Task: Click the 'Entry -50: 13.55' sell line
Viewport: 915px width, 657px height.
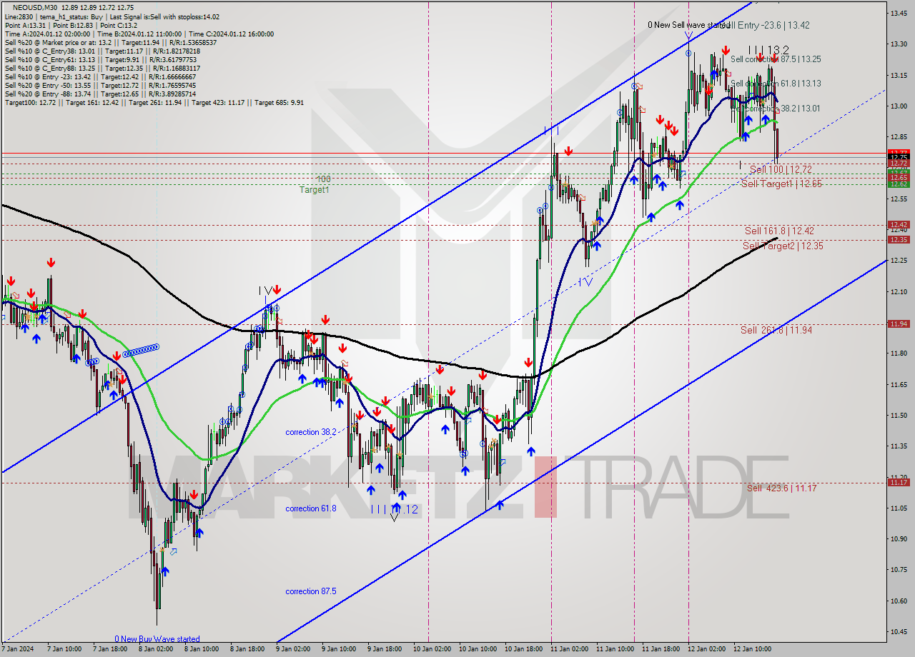Action: (x=100, y=85)
